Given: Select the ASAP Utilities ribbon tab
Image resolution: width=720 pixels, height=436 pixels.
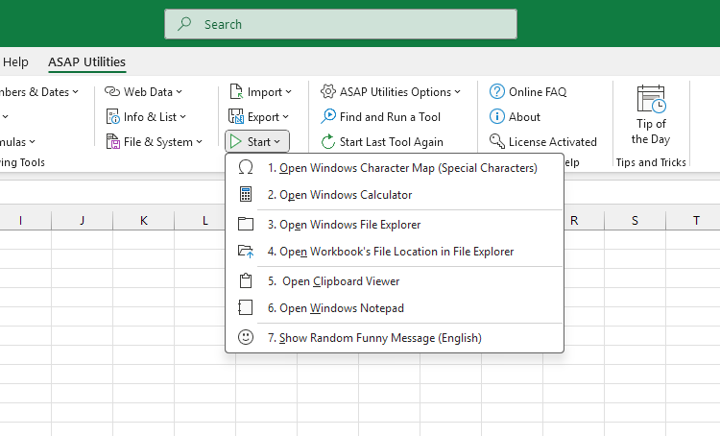Looking at the screenshot, I should pos(86,62).
